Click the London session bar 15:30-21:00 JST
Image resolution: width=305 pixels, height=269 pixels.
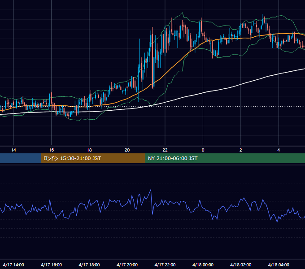[x=93, y=158]
